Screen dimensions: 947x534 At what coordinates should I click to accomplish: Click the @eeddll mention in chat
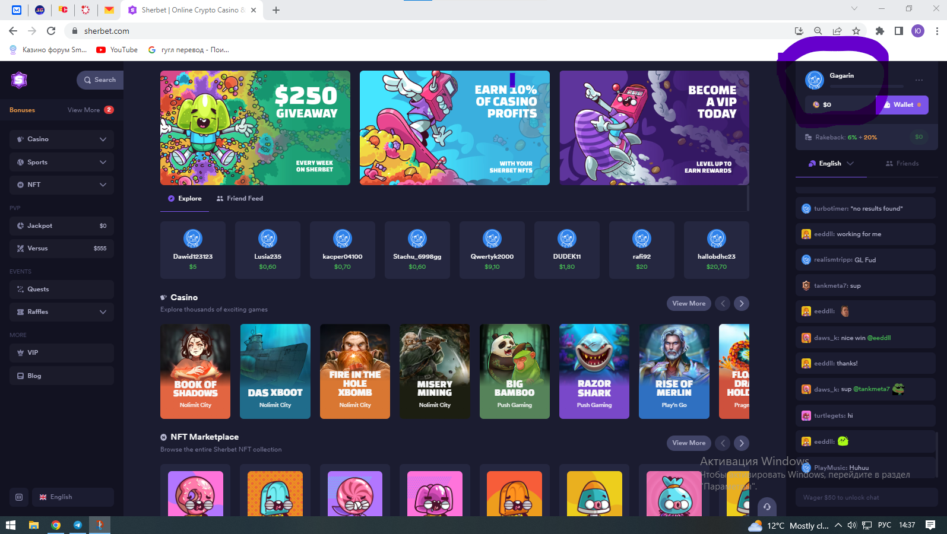pyautogui.click(x=879, y=338)
